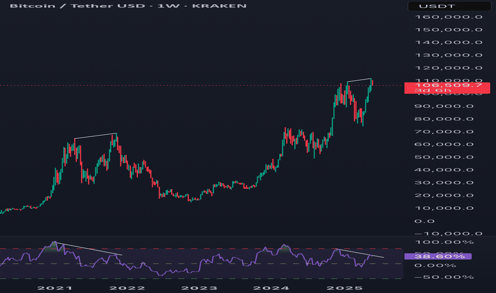The image size is (496, 293).
Task: Click the 10,000.0 price axis label
Action: click(444, 208)
